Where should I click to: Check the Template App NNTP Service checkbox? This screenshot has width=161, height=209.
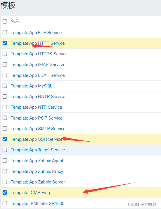(5, 96)
